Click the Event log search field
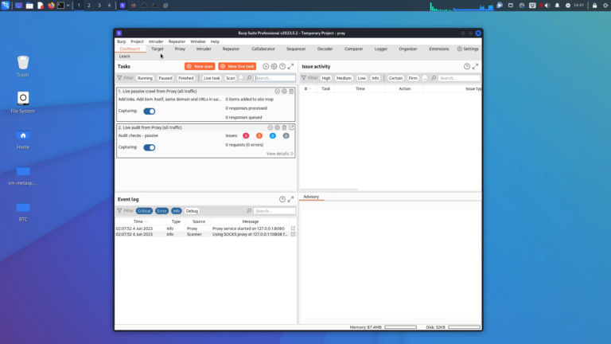Screen dimensions: 611x344 point(274,211)
